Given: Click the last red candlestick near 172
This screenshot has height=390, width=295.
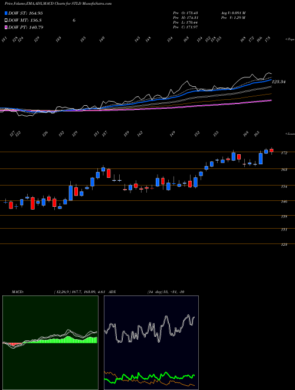Looking at the screenshot, I should (x=271, y=151).
